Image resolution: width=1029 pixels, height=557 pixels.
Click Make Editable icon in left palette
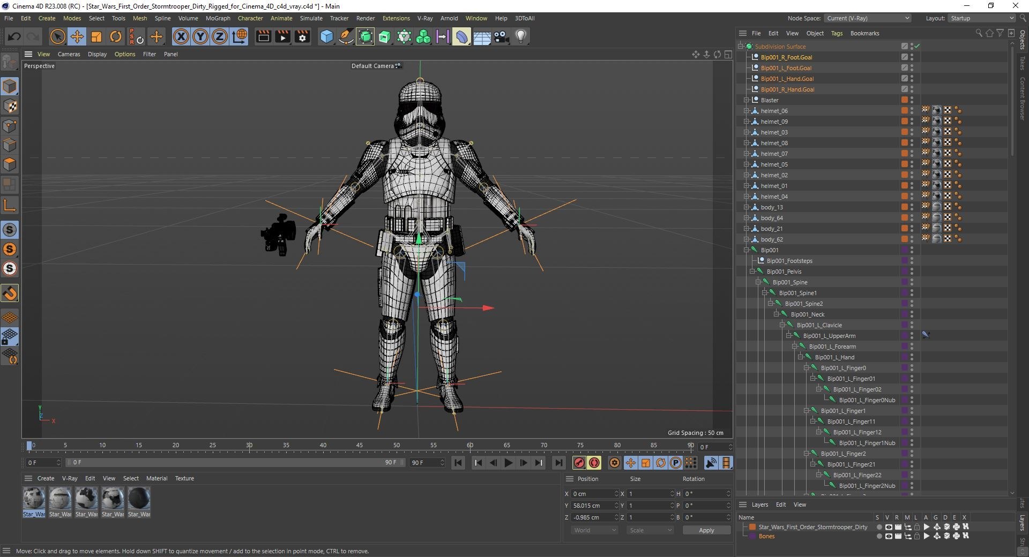point(10,62)
